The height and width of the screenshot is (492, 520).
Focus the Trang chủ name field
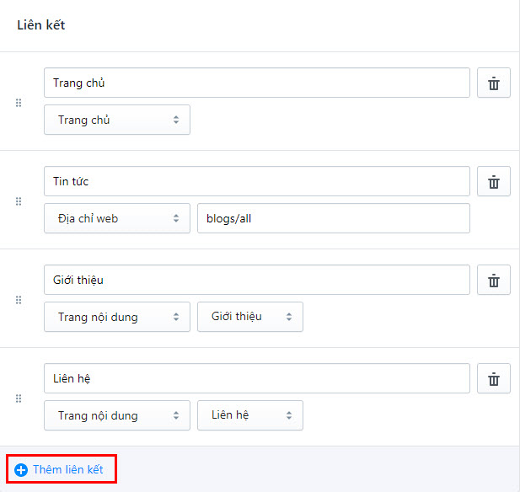coord(256,83)
